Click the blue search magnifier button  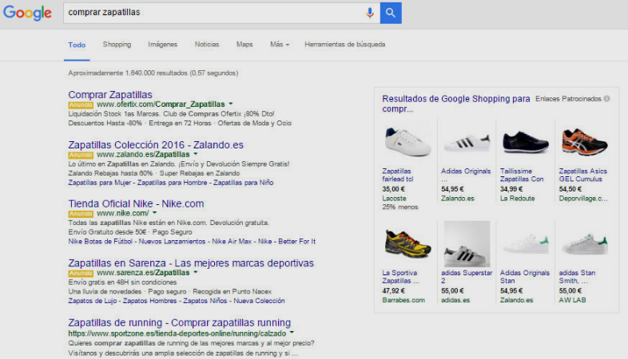click(x=391, y=13)
